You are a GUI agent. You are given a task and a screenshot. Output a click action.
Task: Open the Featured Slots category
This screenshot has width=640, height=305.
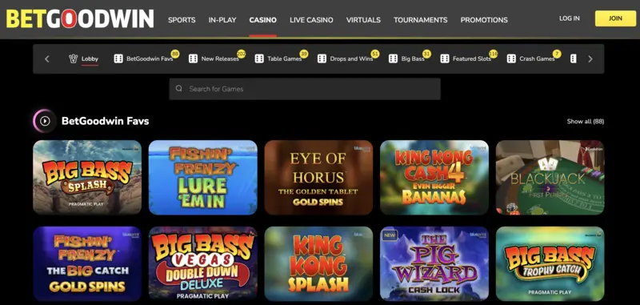pyautogui.click(x=472, y=58)
